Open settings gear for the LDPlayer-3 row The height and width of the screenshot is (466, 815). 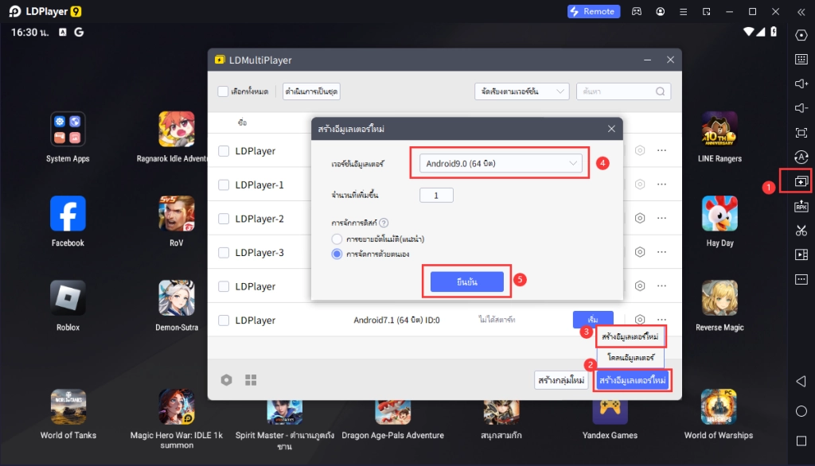[x=640, y=252]
